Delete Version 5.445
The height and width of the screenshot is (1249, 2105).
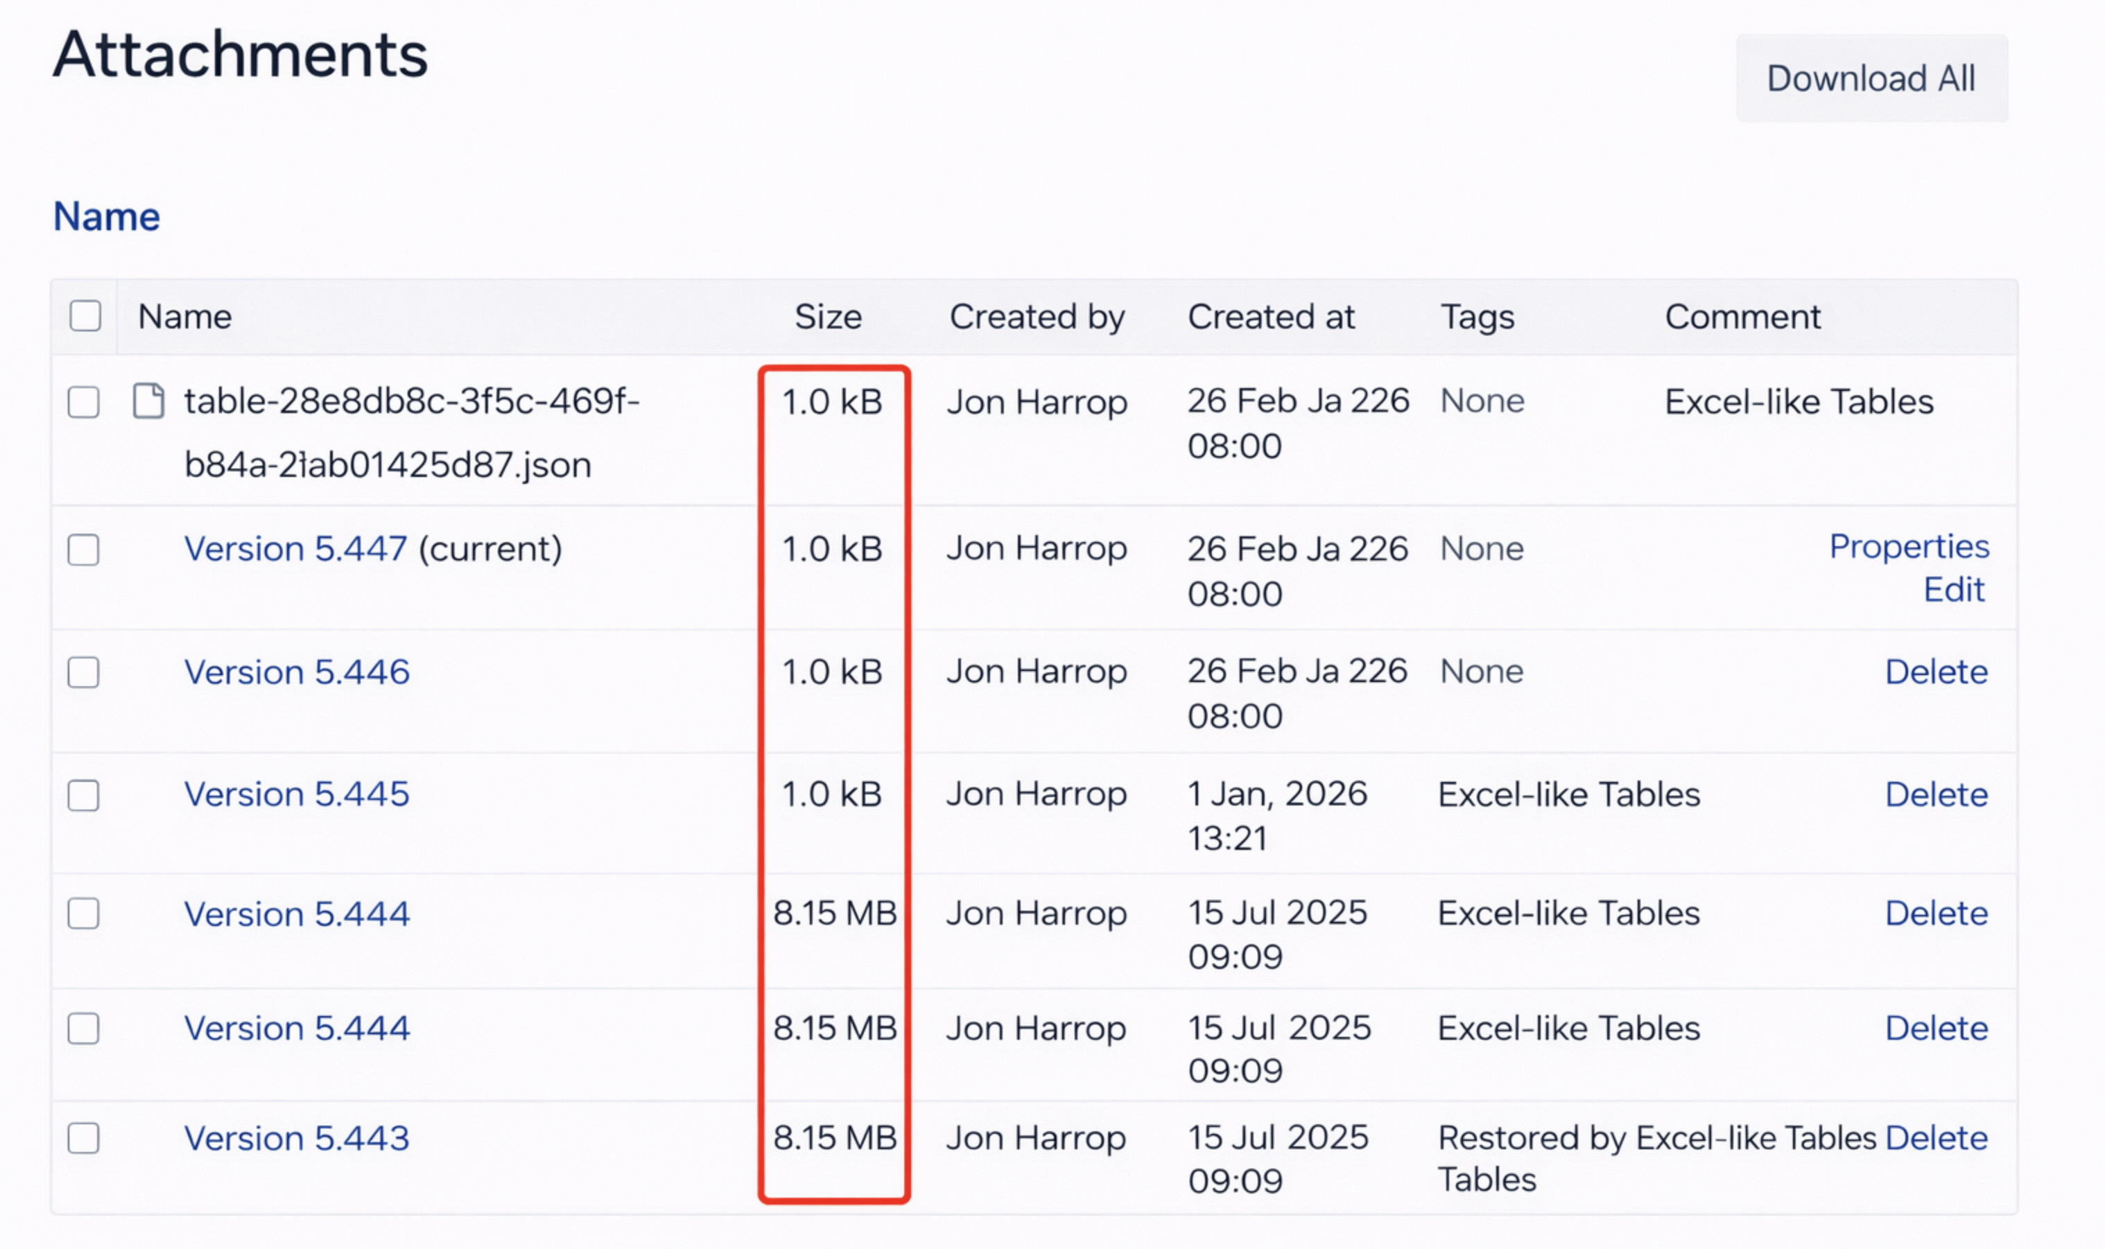click(x=1935, y=794)
